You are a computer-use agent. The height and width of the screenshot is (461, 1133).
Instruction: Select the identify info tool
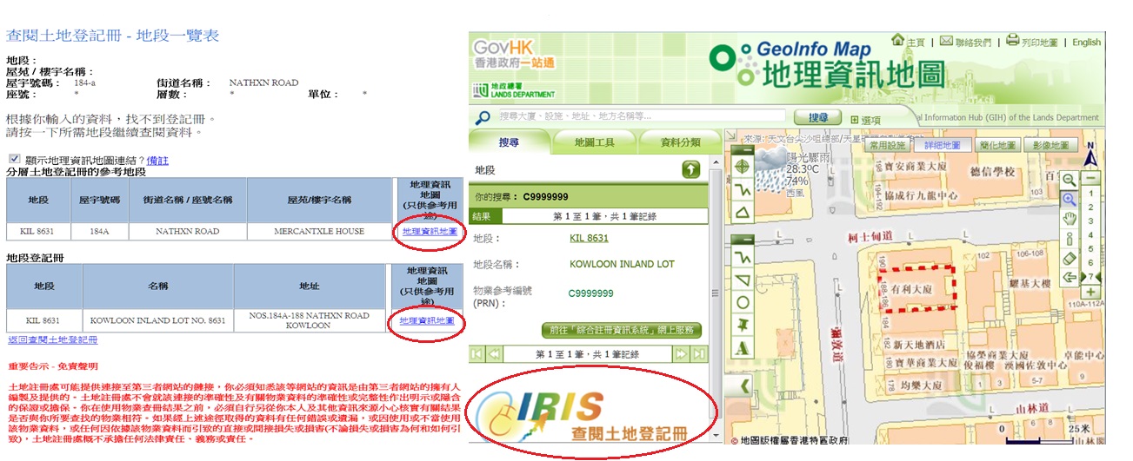click(1070, 239)
